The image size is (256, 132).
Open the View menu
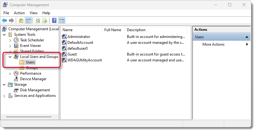pos(33,13)
